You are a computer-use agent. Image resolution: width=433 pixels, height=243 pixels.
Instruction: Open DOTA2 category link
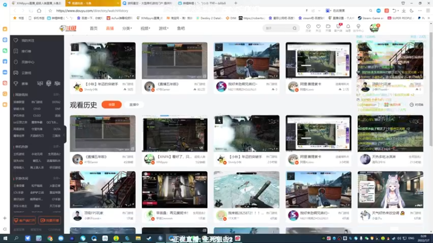(x=56, y=102)
